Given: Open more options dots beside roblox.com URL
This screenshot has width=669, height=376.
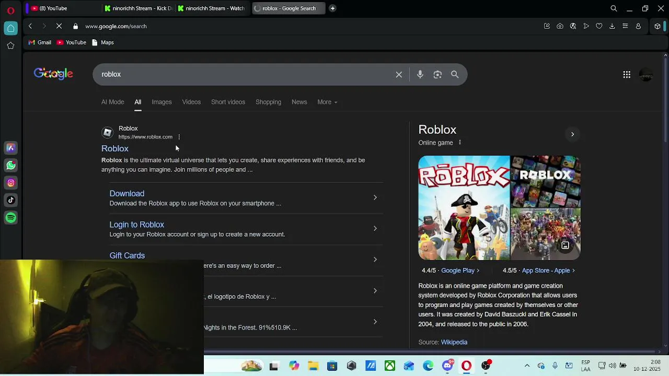Looking at the screenshot, I should click(x=179, y=137).
